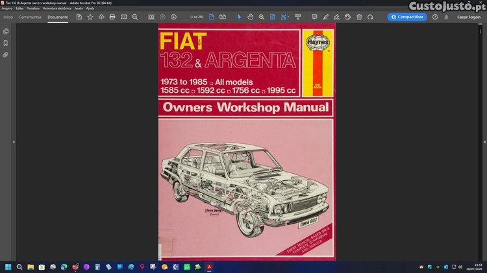Image resolution: width=487 pixels, height=273 pixels.
Task: Expand the left navigation pane arrow
Action: (x=14, y=142)
